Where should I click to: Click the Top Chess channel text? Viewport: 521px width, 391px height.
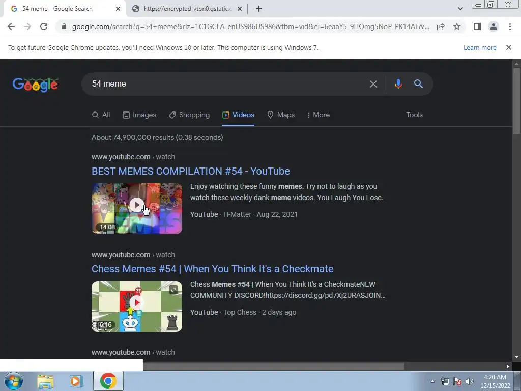[x=240, y=312]
